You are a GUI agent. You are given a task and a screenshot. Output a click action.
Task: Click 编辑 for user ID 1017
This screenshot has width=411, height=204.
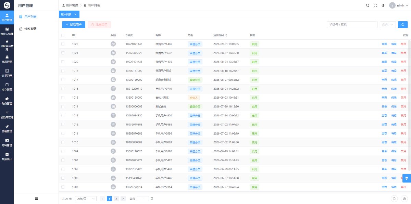[x=394, y=80]
